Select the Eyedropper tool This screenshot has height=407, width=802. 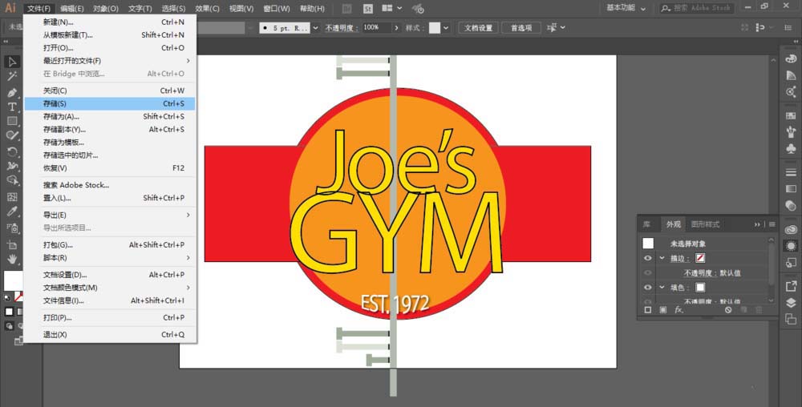12,212
